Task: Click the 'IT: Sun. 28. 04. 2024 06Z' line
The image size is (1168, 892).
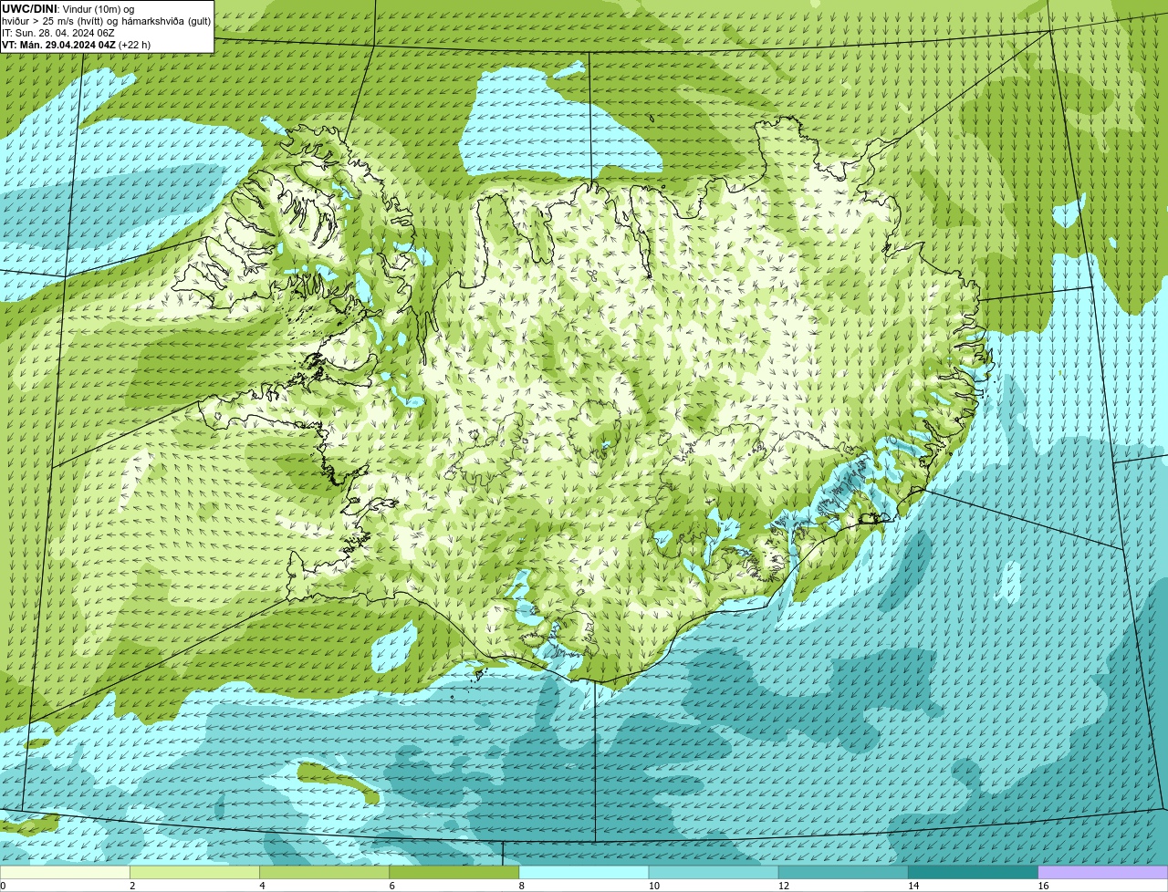Action: click(x=58, y=33)
